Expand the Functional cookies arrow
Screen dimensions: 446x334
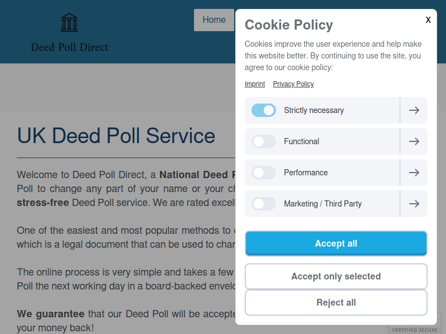[x=414, y=141]
